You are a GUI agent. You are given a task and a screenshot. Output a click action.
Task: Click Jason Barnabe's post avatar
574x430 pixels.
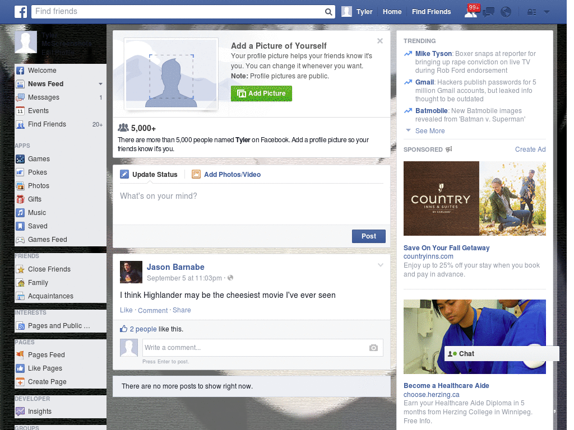click(131, 272)
